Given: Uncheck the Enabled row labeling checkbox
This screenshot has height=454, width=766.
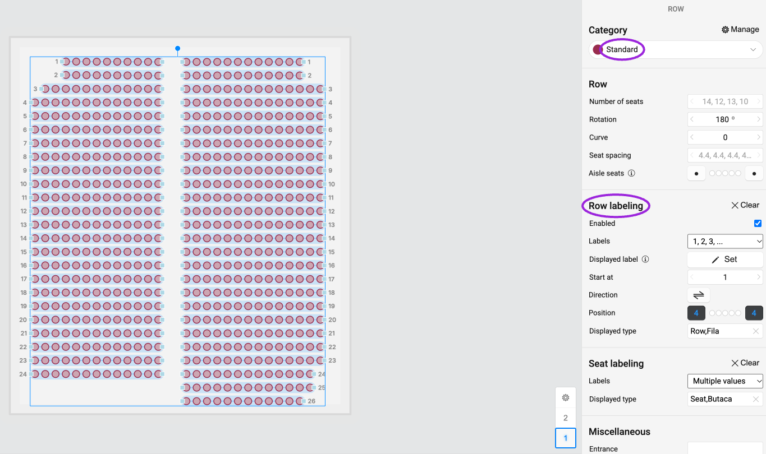Looking at the screenshot, I should point(758,223).
